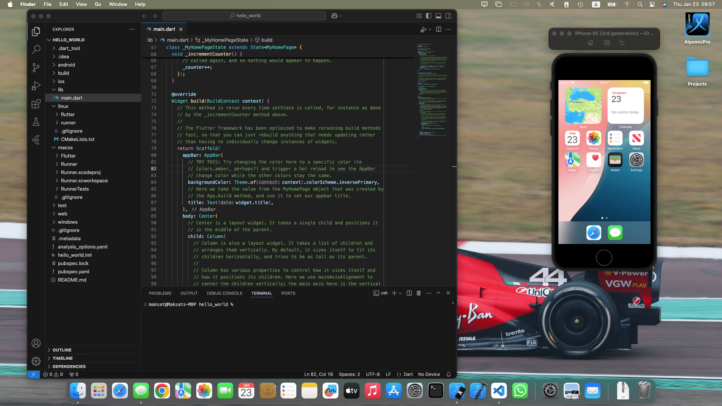722x406 pixels.
Task: Open the Source Control view
Action: pyautogui.click(x=36, y=68)
